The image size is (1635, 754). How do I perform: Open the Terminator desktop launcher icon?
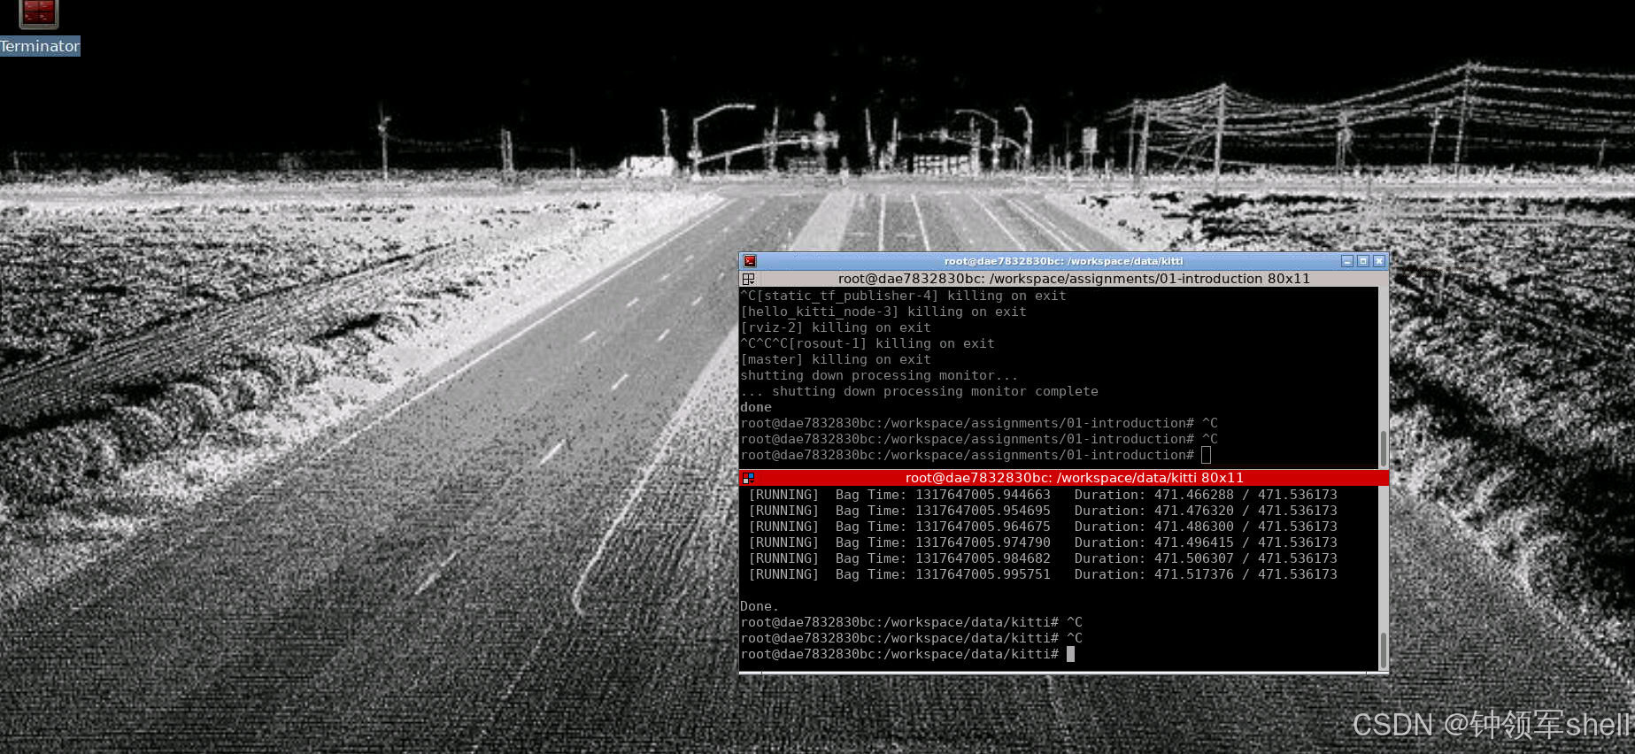tap(39, 14)
